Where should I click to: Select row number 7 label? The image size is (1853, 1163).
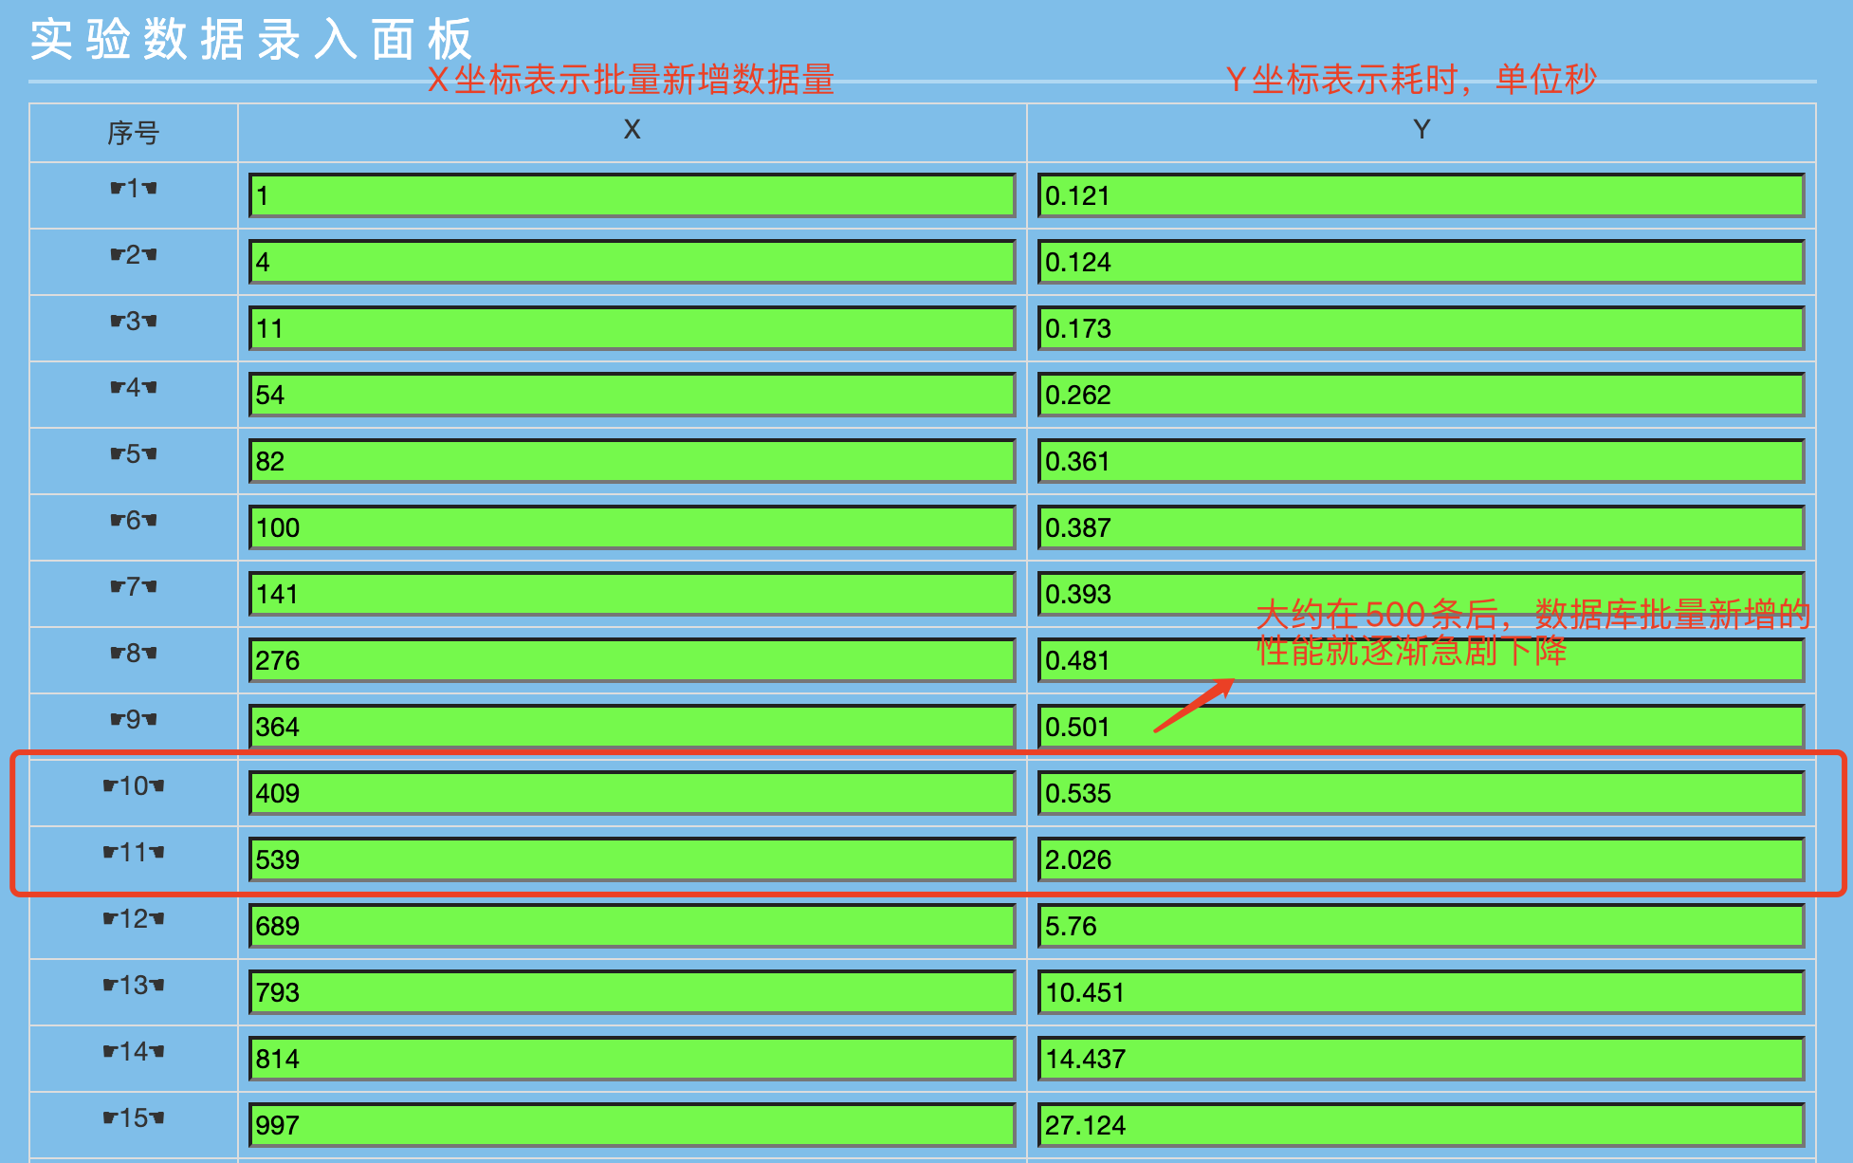pyautogui.click(x=133, y=586)
